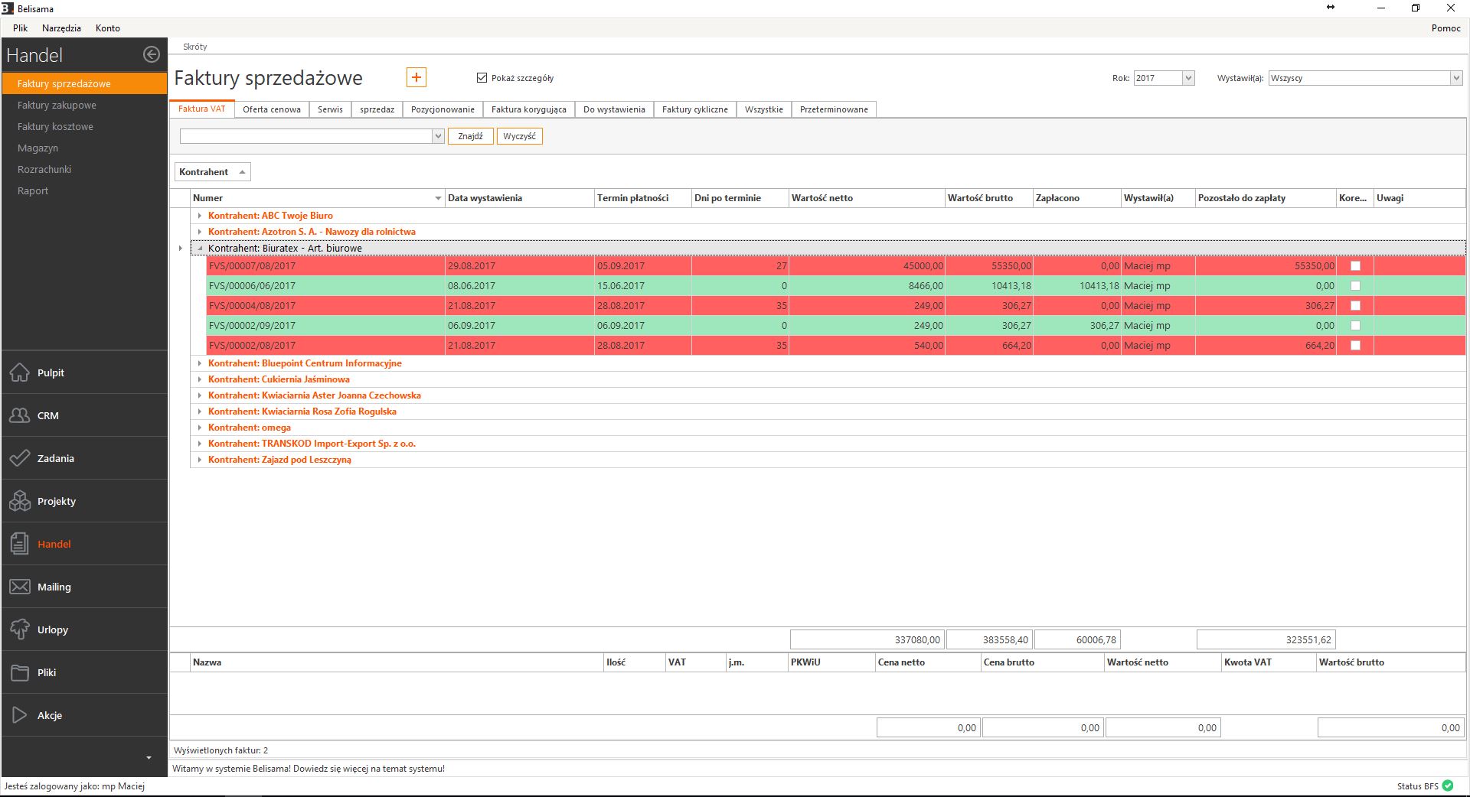Screen dimensions: 1470x797
Task: Open the Wystawił(a) issuer dropdown
Action: (x=1455, y=78)
